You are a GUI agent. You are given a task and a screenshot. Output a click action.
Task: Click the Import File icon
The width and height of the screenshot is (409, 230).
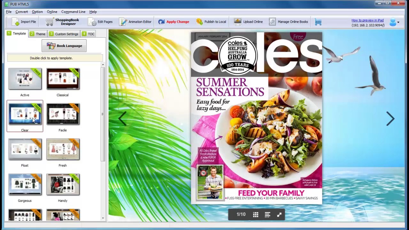tap(15, 22)
